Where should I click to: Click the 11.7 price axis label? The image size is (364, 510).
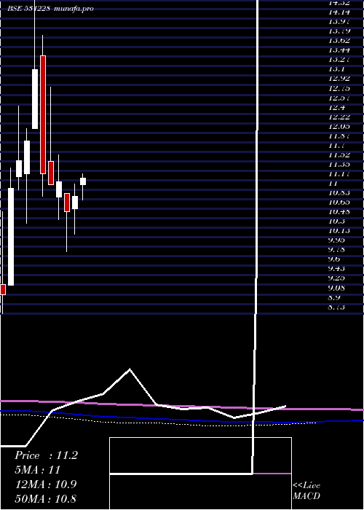(x=336, y=145)
